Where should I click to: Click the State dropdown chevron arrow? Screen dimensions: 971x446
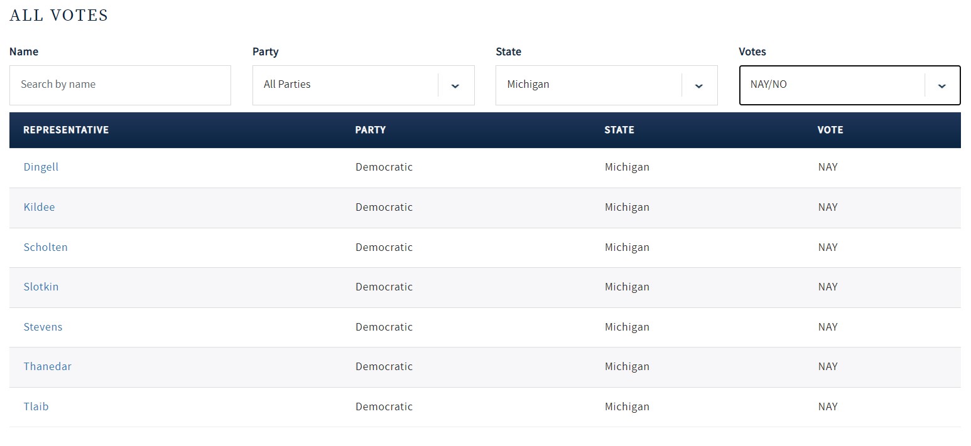coord(698,85)
